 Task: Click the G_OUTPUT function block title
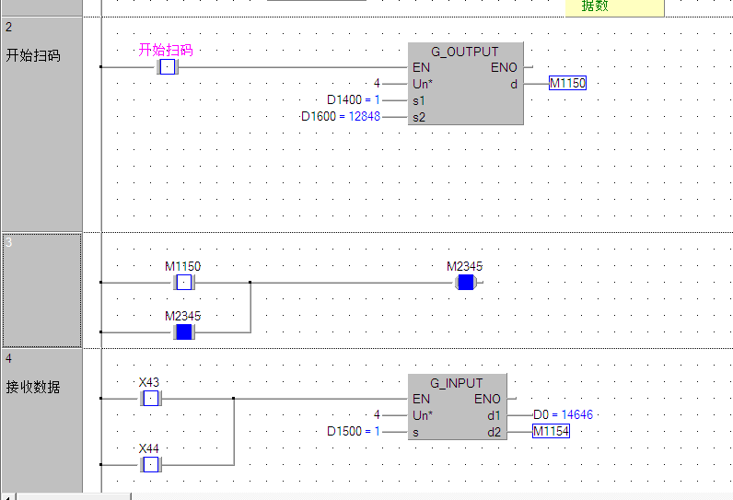click(x=464, y=52)
